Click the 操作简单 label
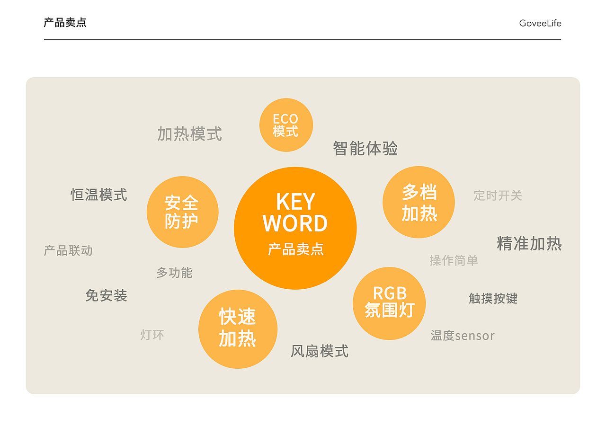 454,260
